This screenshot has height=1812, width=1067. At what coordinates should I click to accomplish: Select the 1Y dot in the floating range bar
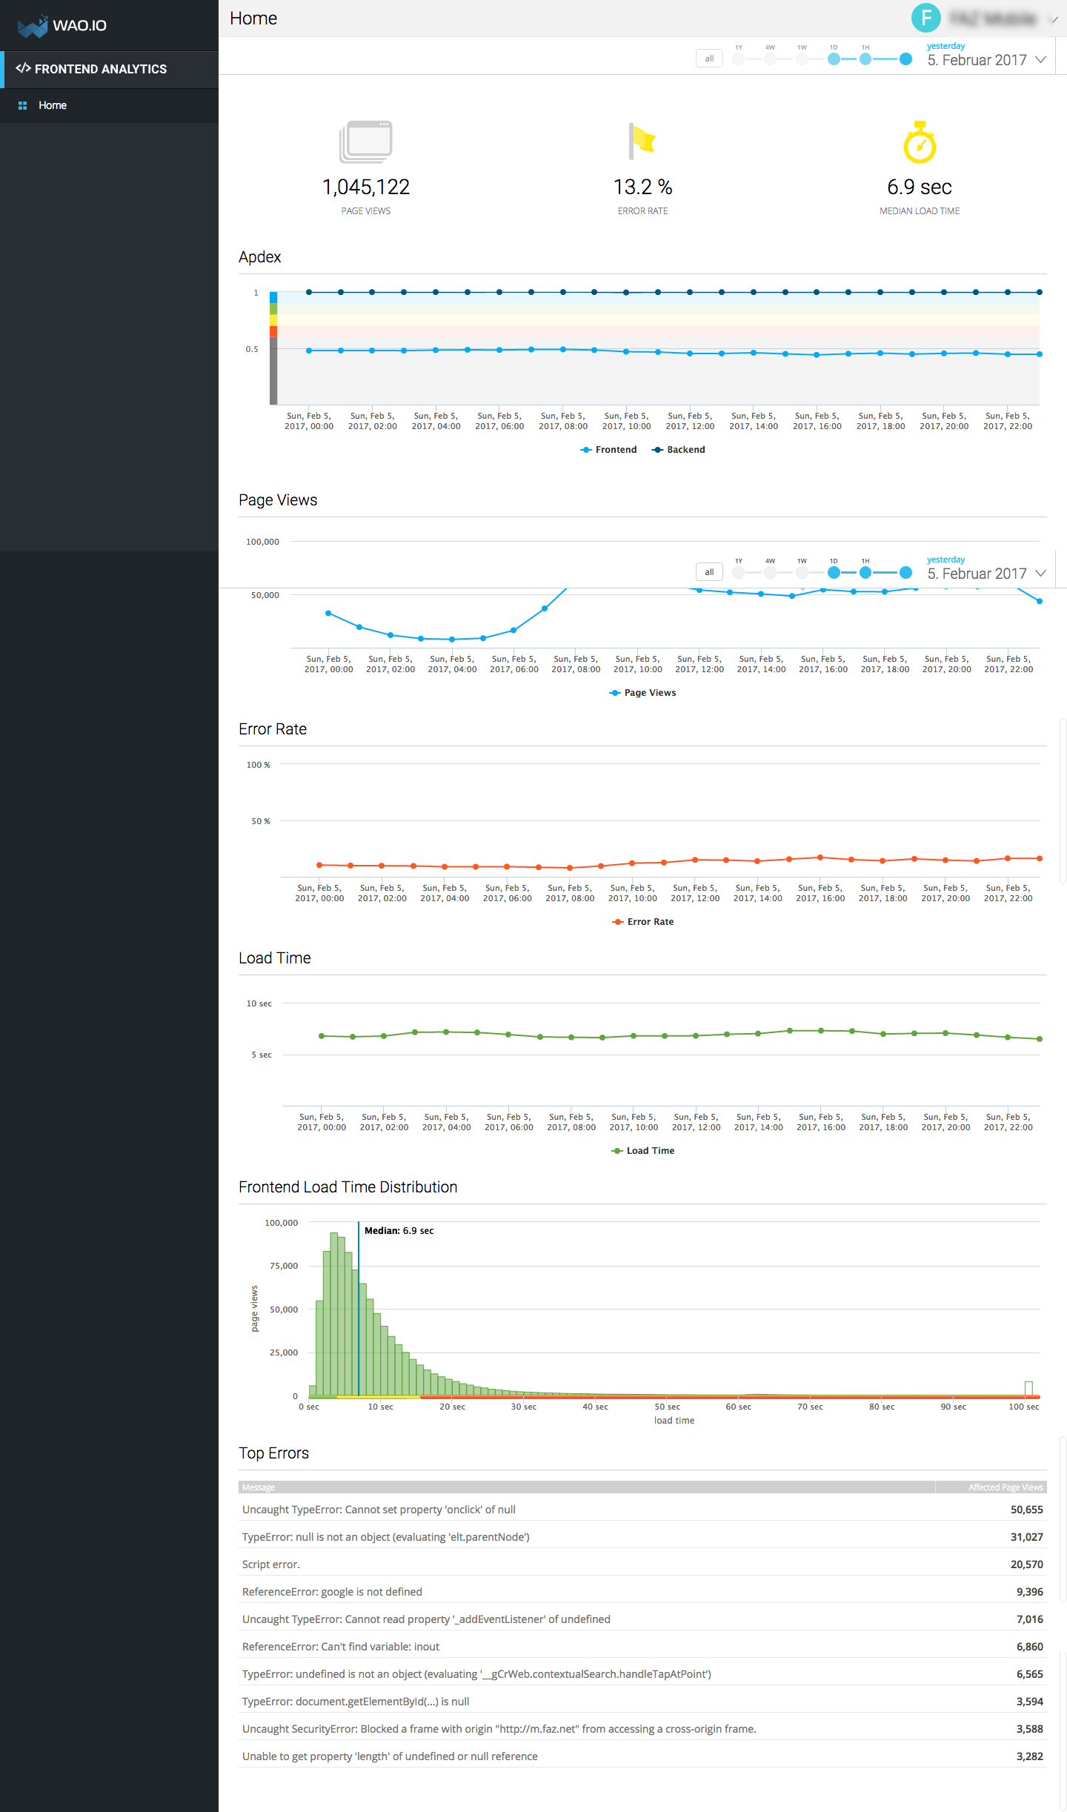pos(739,573)
